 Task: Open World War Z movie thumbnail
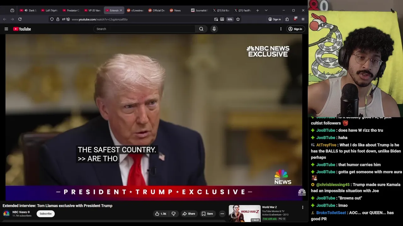(245, 213)
